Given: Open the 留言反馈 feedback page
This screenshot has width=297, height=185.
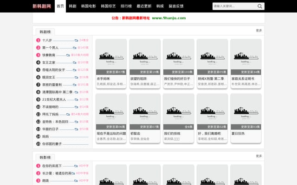Looking at the screenshot, I should (x=176, y=6).
